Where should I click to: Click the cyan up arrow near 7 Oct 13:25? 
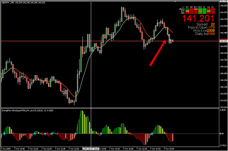point(76,134)
